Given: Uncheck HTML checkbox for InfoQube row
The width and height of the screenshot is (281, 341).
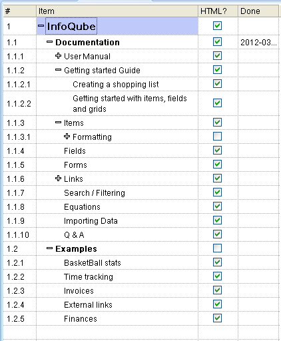Looking at the screenshot, I should (217, 25).
